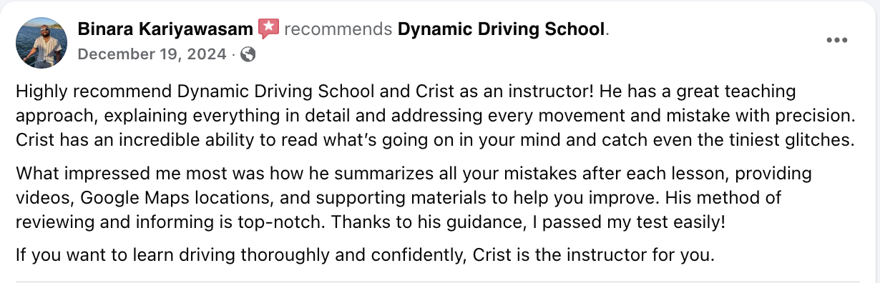This screenshot has width=880, height=283.
Task: Click the globe public audience icon
Action: click(x=248, y=54)
